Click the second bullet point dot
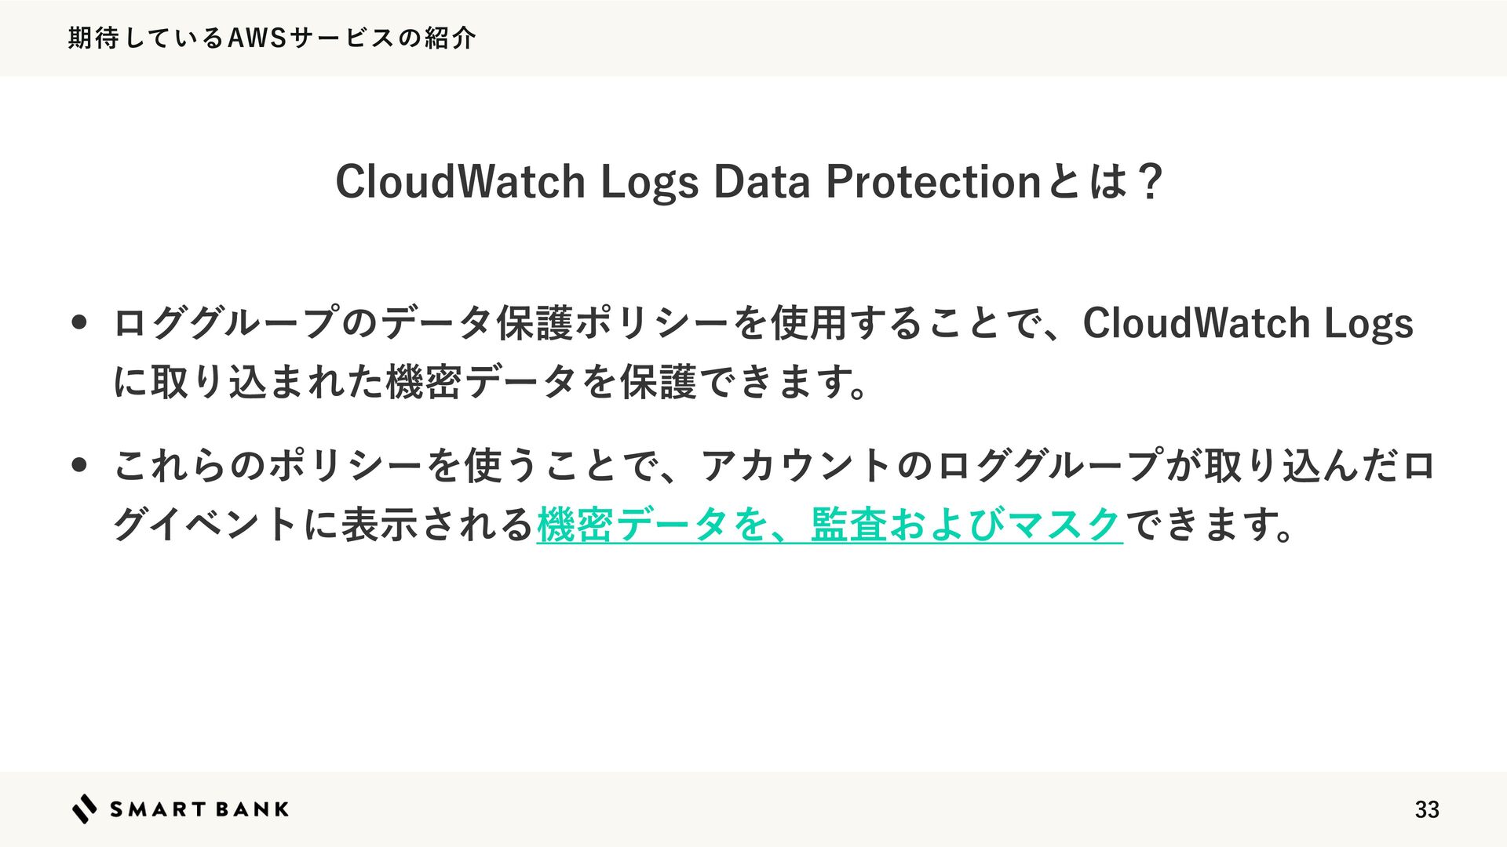Viewport: 1507px width, 847px height. 78,464
